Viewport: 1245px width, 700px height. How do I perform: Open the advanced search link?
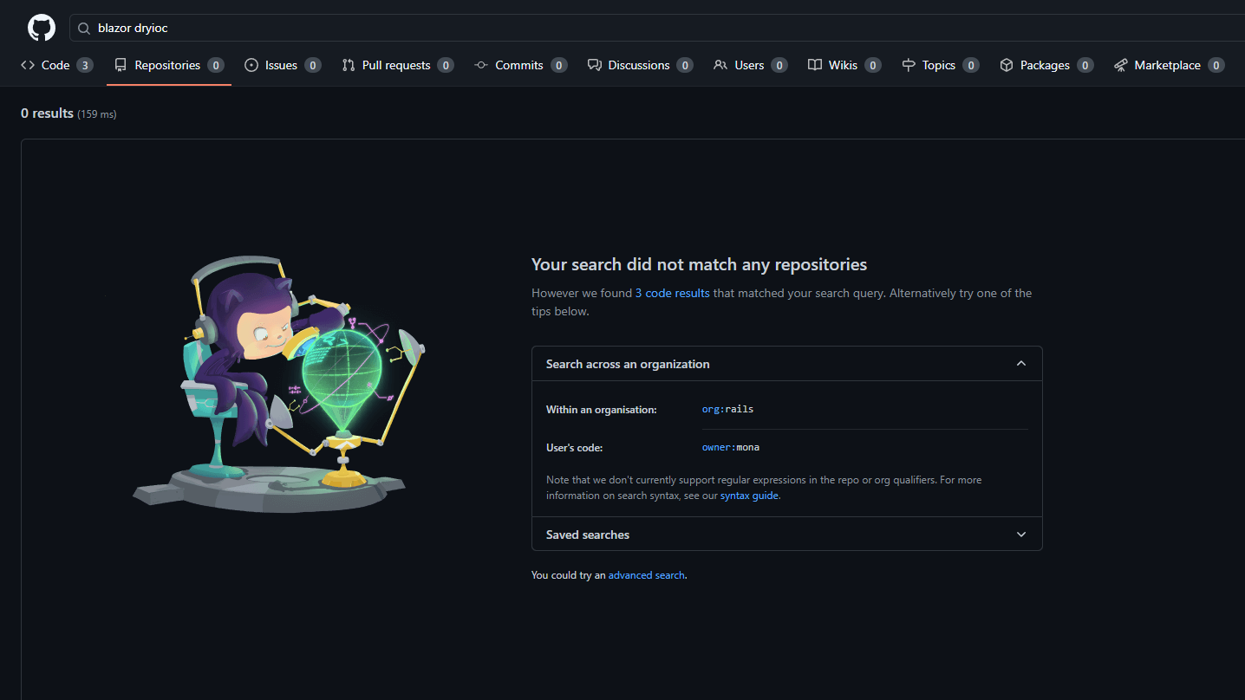[x=646, y=575]
